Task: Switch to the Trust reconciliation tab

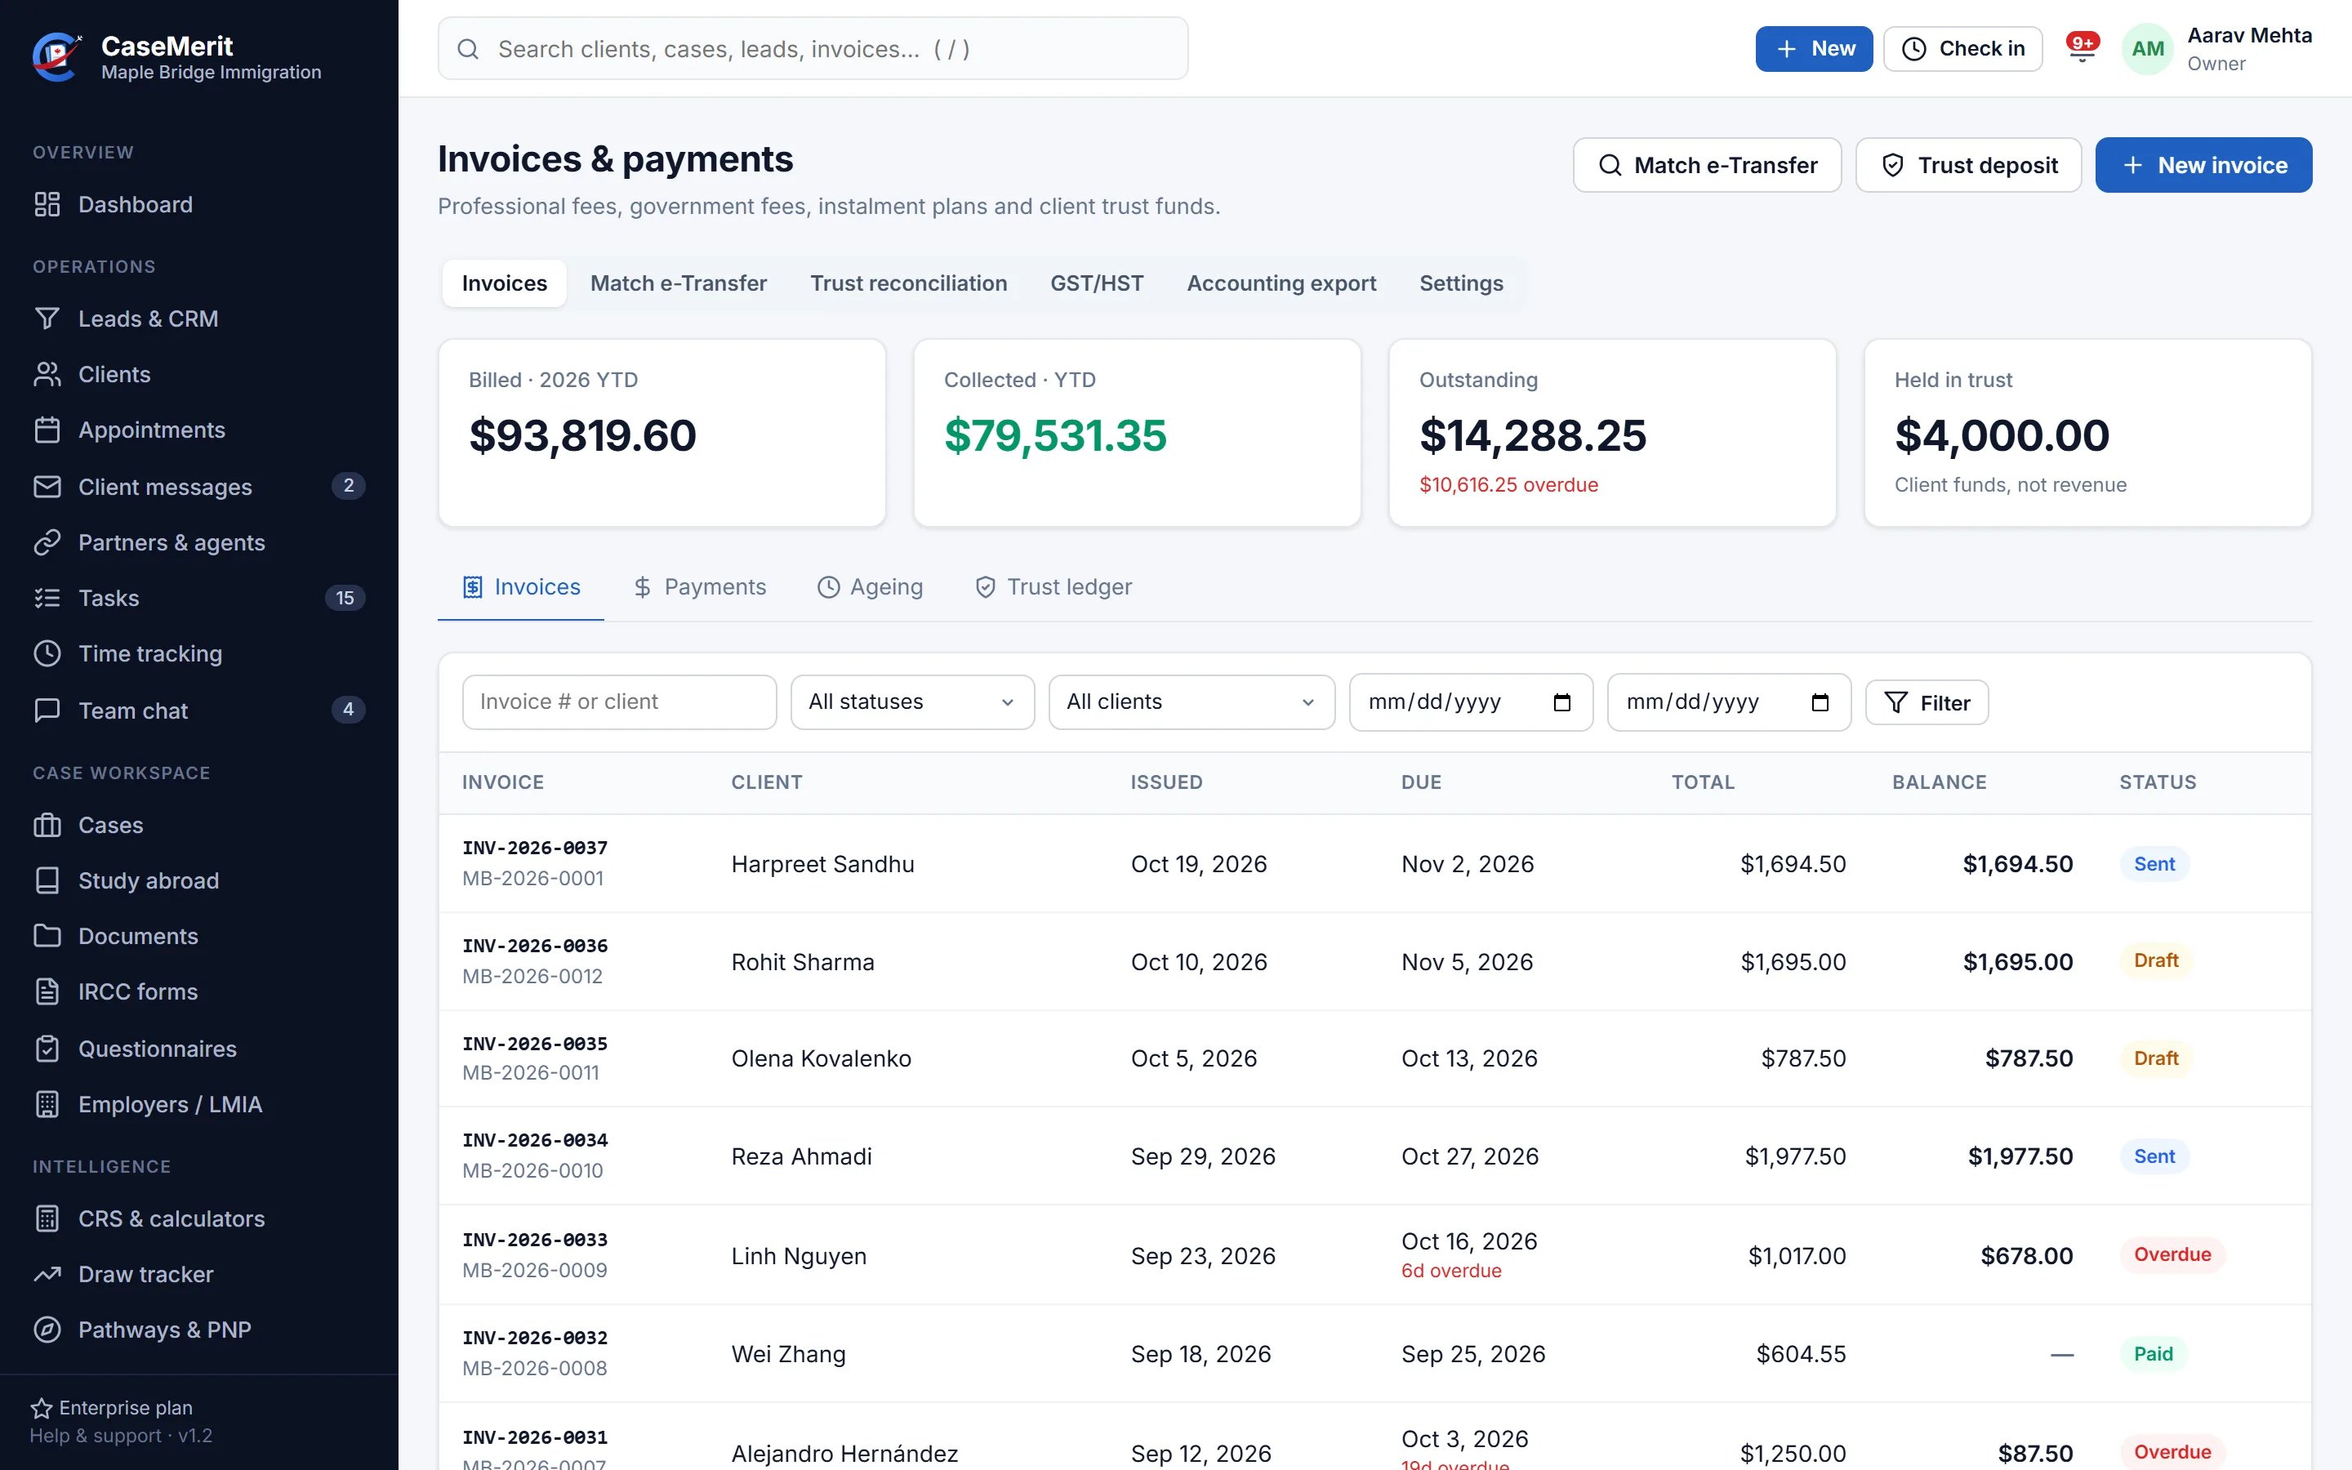Action: 908,283
